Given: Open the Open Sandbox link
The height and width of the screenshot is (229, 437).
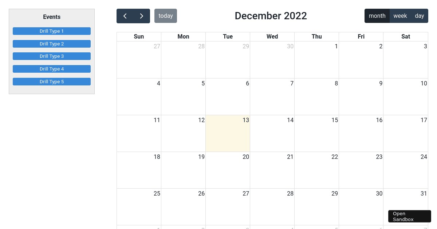Looking at the screenshot, I should [x=410, y=216].
